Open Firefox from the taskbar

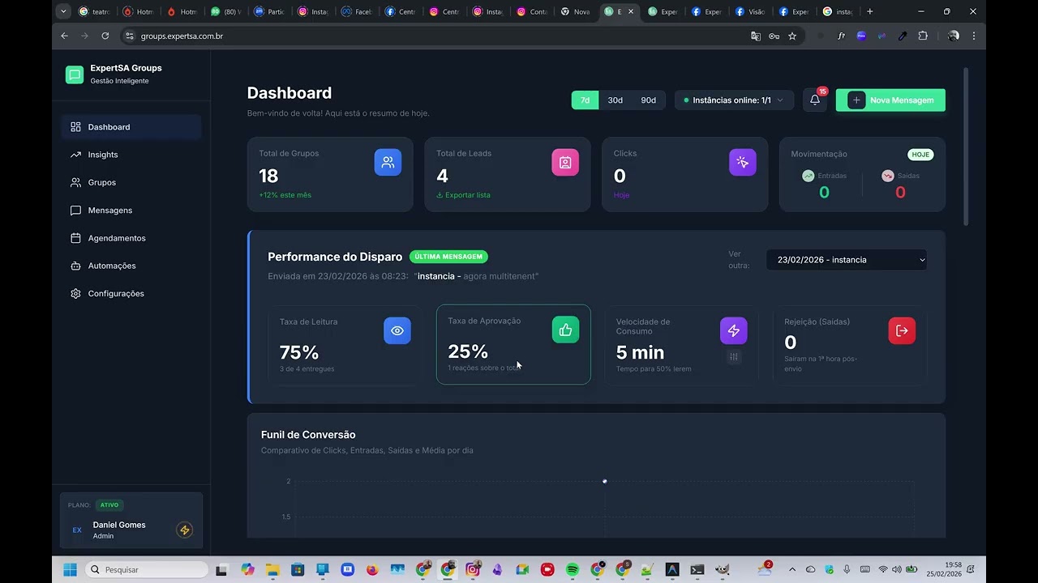click(372, 569)
